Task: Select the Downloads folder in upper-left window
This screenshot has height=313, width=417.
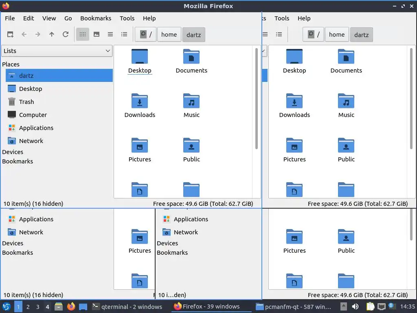Action: [x=140, y=106]
